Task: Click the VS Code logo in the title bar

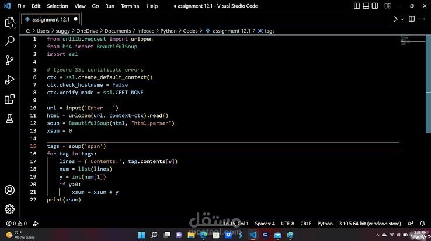Action: 7,6
